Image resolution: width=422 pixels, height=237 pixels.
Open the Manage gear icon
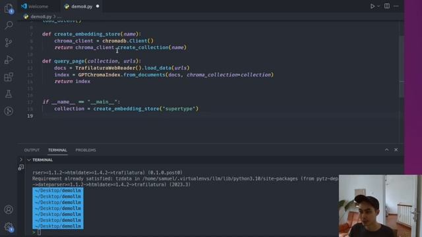[x=9, y=227]
